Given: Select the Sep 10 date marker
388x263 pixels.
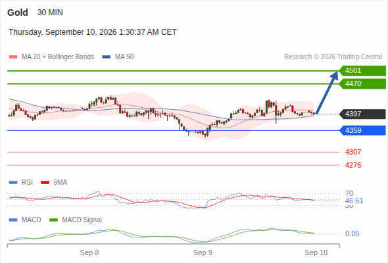Looking at the screenshot, I should [316, 252].
